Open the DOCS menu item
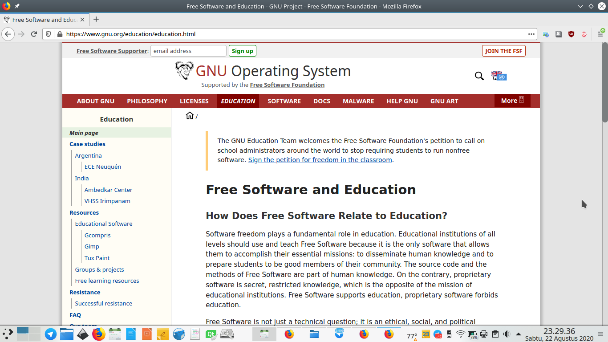Image resolution: width=608 pixels, height=342 pixels. tap(322, 101)
